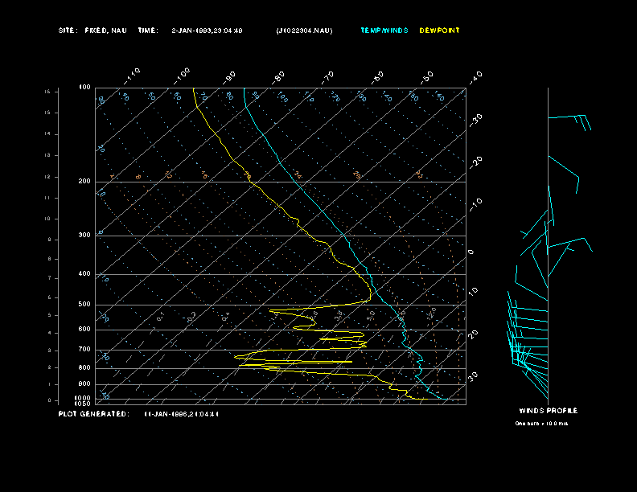Select the 200 pressure level label
The width and height of the screenshot is (637, 492).
click(x=84, y=182)
